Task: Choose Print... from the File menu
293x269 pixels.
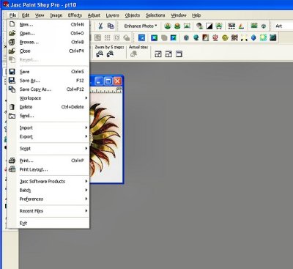Action: pos(48,161)
